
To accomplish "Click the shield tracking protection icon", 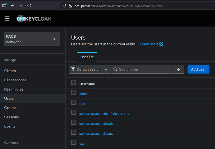I will point(64,6).
